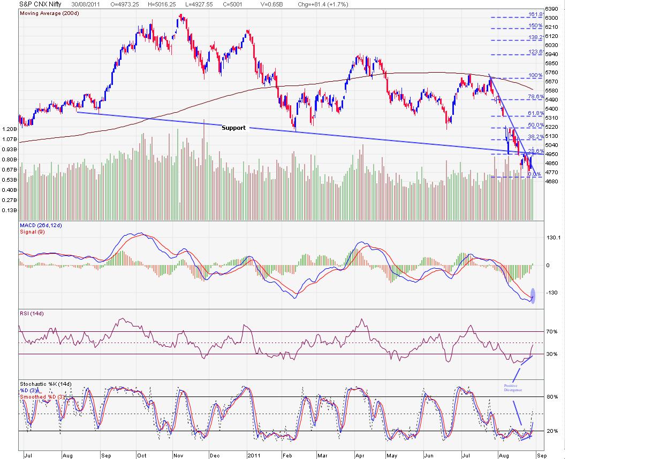Click the 123.6 Fibonacci level label
The height and width of the screenshot is (459, 652).
(x=536, y=52)
